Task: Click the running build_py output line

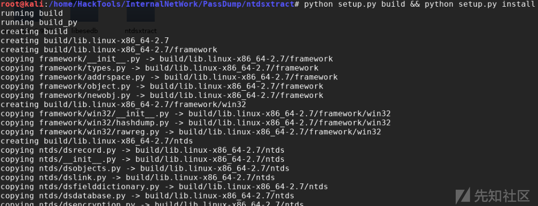Action: coord(39,22)
